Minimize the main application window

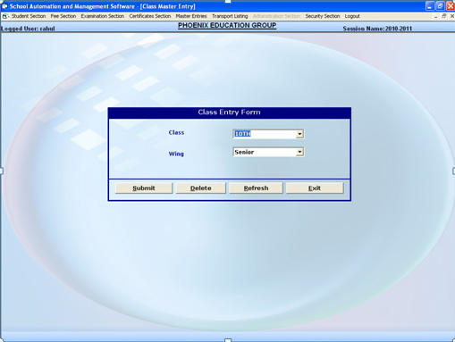tap(430, 6)
